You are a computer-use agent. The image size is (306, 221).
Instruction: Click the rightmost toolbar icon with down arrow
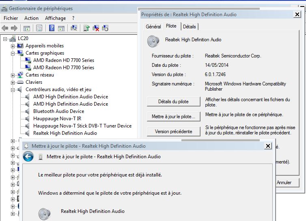pyautogui.click(x=106, y=28)
